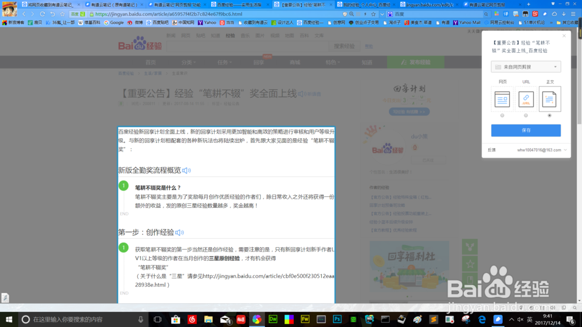
Task: Open Windows Start menu
Action: pos(9,319)
